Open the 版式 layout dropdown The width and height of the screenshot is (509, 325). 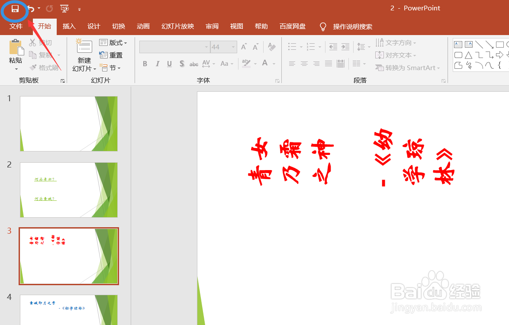[113, 42]
